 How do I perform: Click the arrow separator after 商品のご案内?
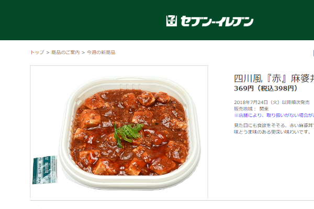coord(83,53)
